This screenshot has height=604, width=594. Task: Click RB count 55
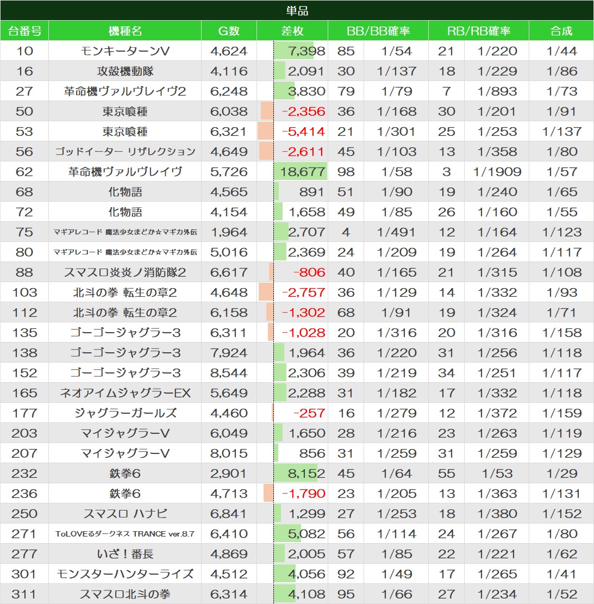pyautogui.click(x=446, y=474)
